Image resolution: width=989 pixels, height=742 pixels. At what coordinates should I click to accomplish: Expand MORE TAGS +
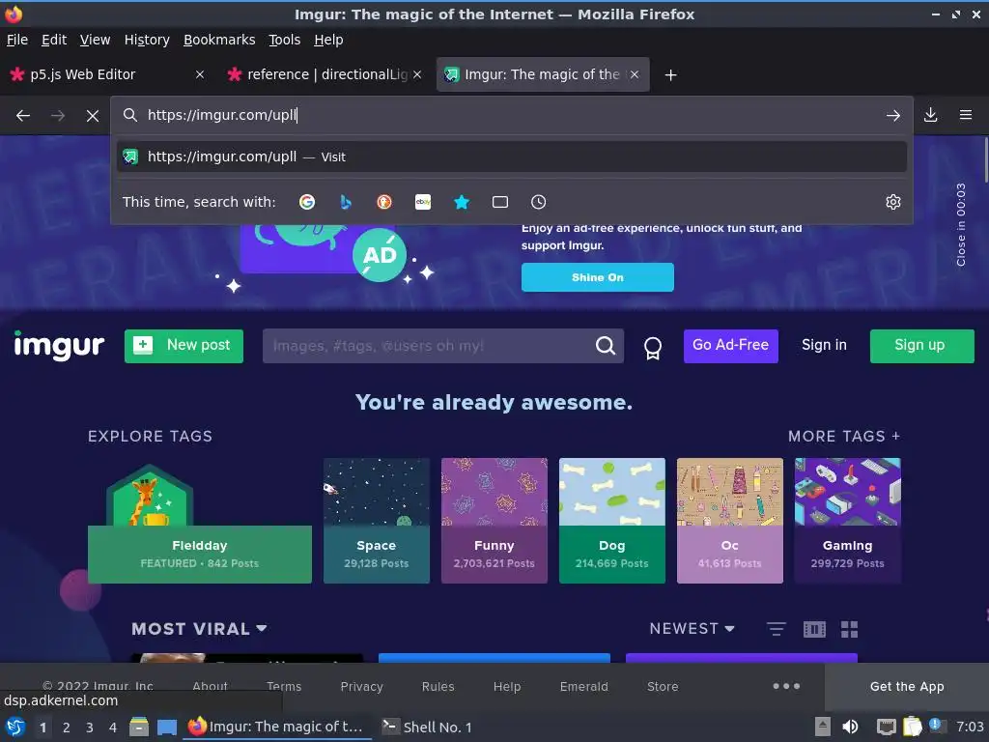click(x=844, y=436)
